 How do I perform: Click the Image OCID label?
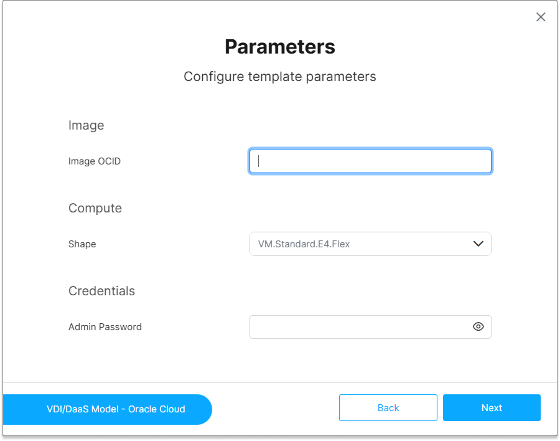click(x=95, y=161)
